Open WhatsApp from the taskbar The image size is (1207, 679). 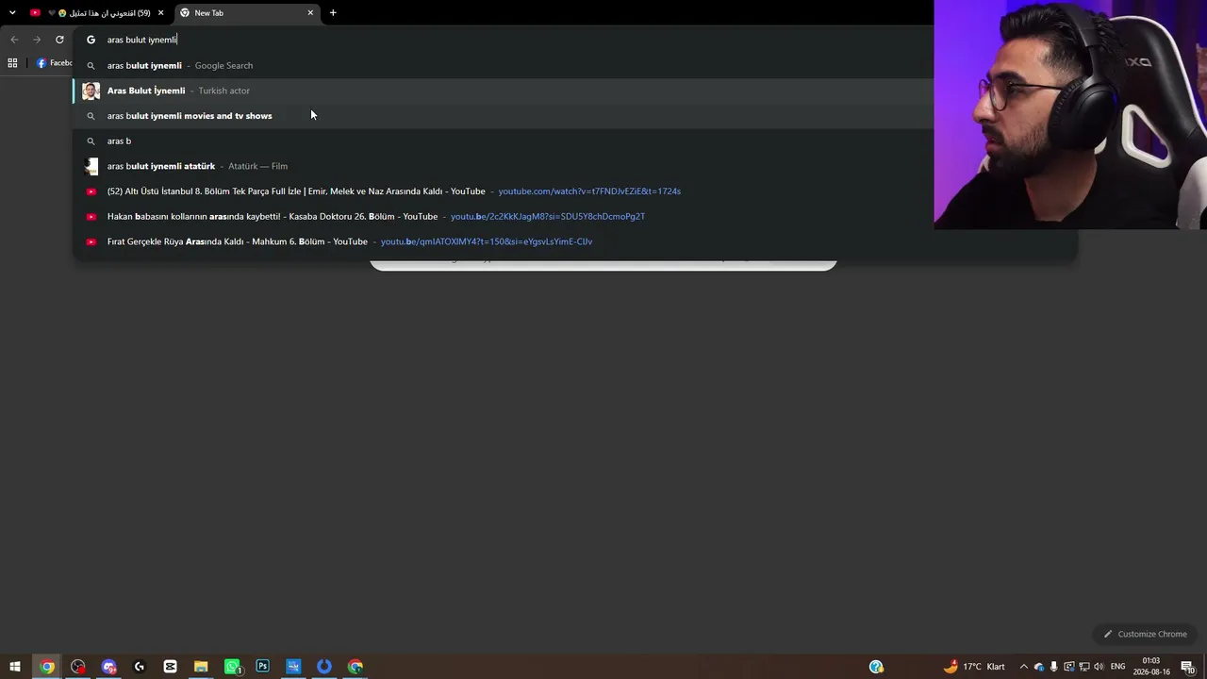[232, 667]
